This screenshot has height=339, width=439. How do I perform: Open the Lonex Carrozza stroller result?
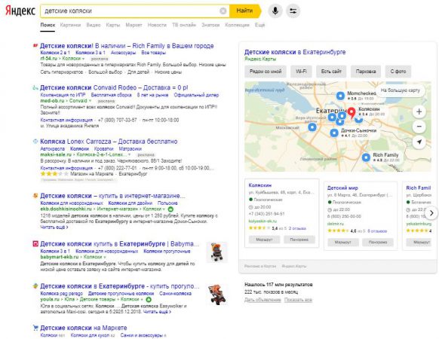click(x=109, y=142)
